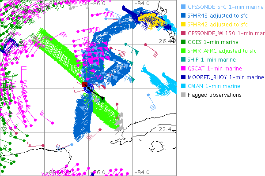Click the GPSSONDE_WL150 crimson legend swatch
Image resolution: width=265 pixels, height=176 pixels.
[x=183, y=33]
